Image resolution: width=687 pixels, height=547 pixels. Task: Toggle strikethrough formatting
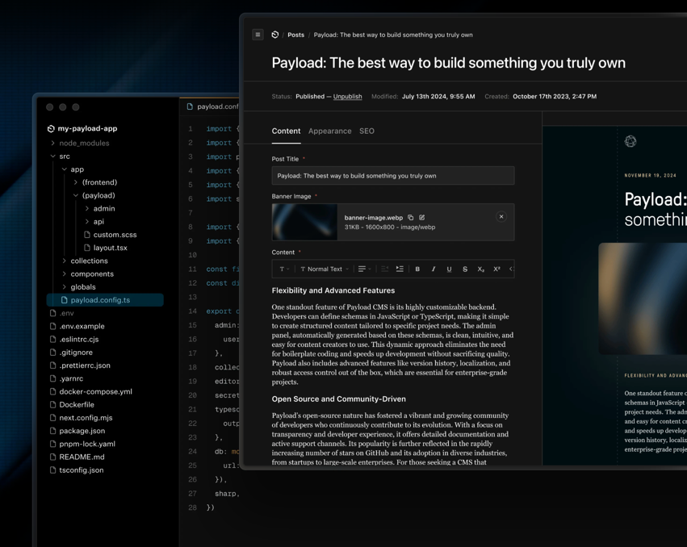(465, 269)
